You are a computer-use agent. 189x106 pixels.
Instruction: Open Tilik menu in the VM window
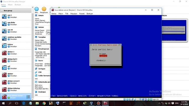click(x=67, y=14)
